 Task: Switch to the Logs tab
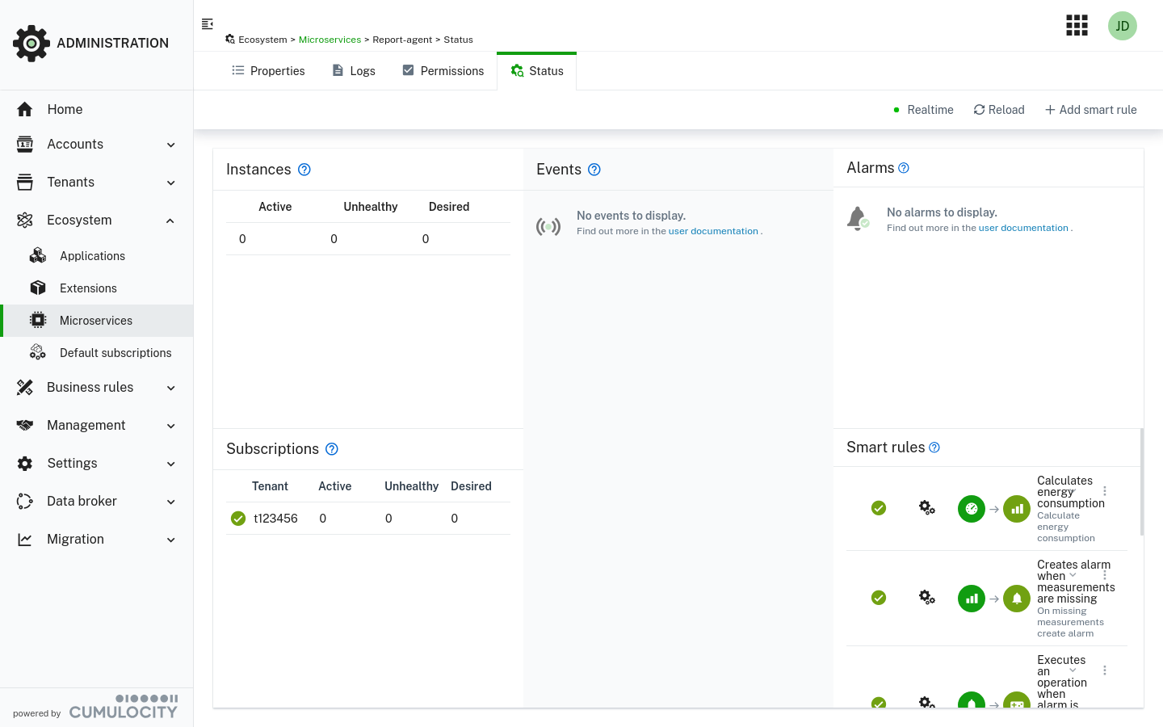pyautogui.click(x=353, y=71)
